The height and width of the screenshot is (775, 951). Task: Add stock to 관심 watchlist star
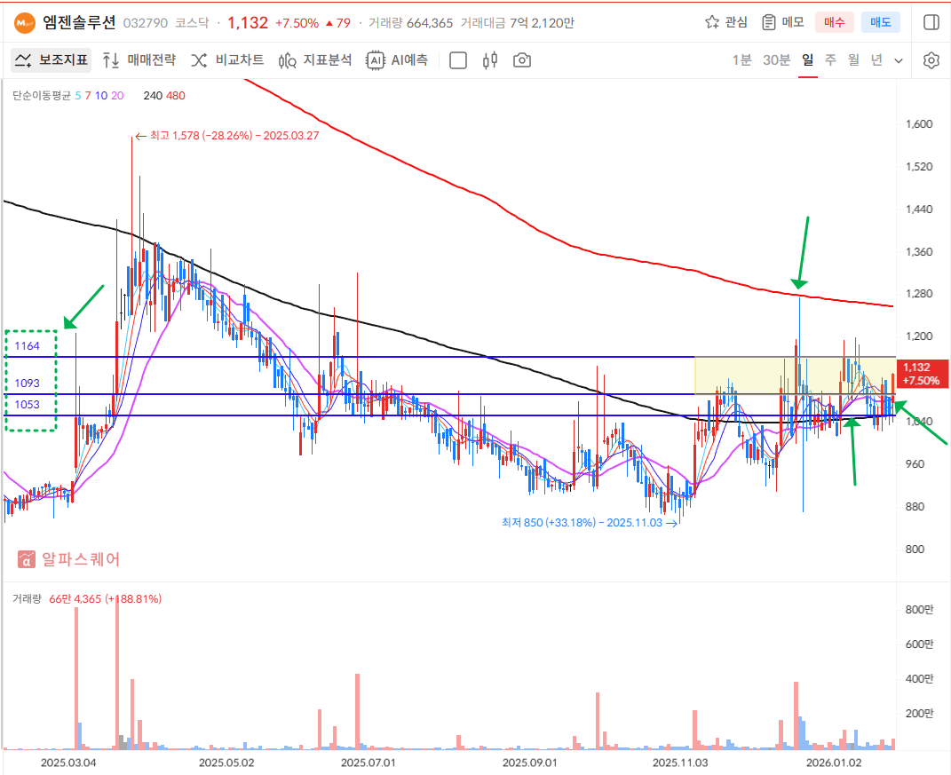tap(725, 22)
